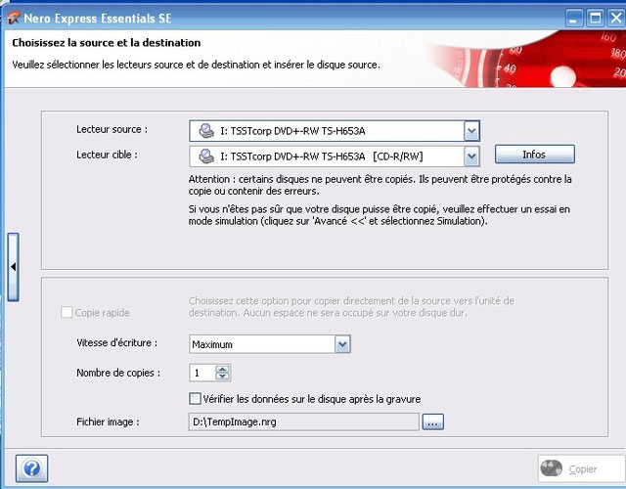
Task: Open the Lecteur source dropdown arrow
Action: tap(471, 131)
